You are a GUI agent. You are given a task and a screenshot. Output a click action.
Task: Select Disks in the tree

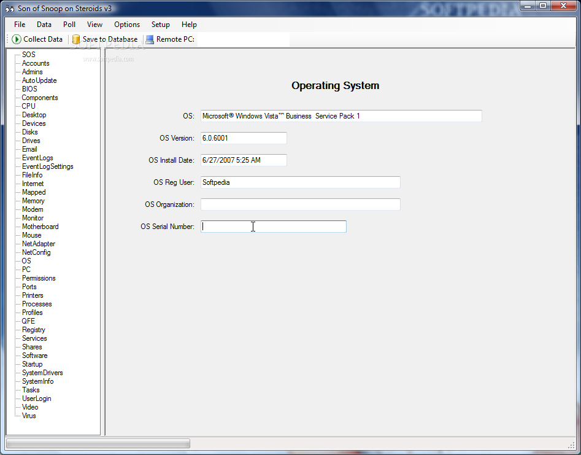click(x=29, y=132)
